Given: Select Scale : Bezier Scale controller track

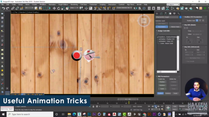Looking at the screenshot, I should 167,43.
